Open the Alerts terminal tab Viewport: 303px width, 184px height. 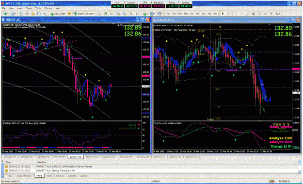coord(49,176)
